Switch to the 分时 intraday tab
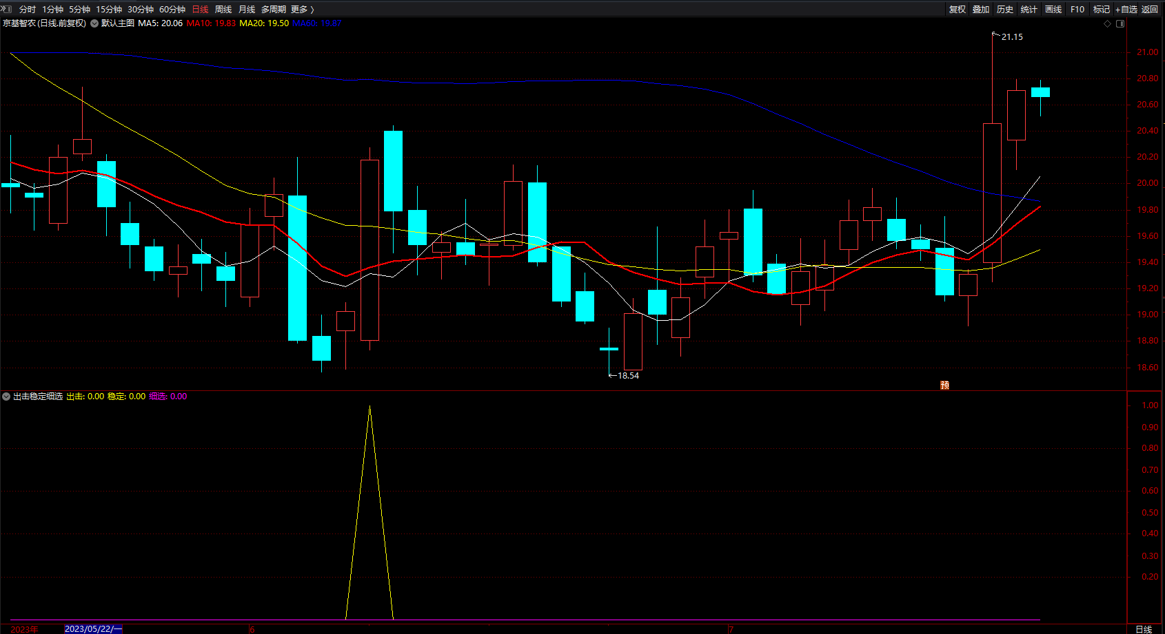Image resolution: width=1165 pixels, height=634 pixels. tap(28, 10)
